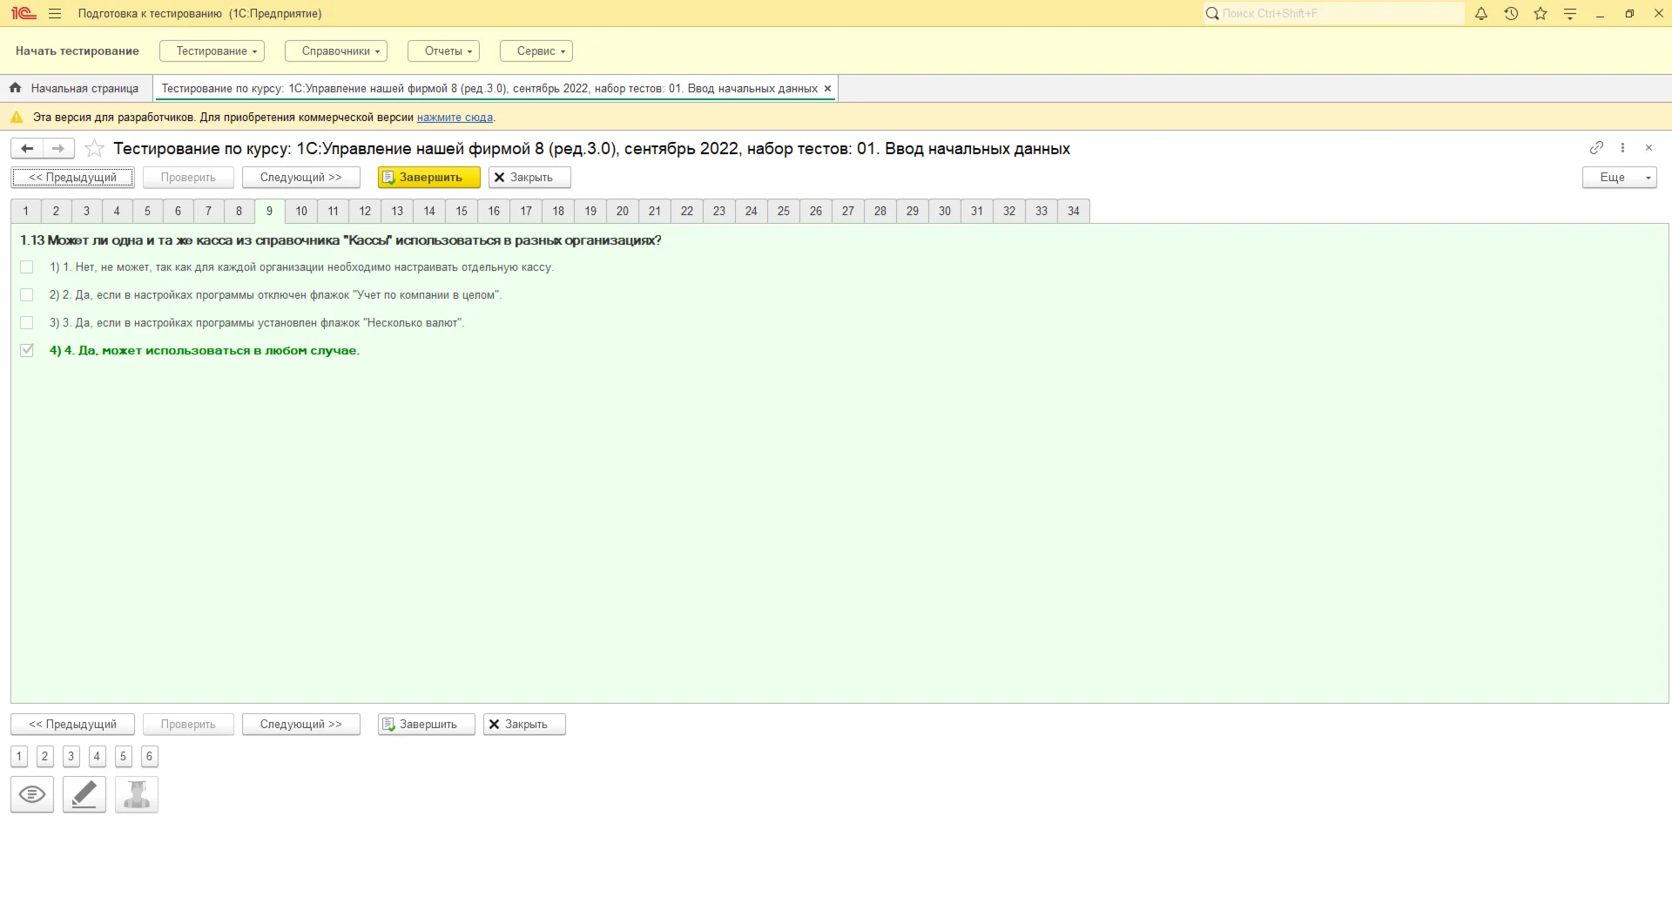Select question tab 21

click(655, 211)
